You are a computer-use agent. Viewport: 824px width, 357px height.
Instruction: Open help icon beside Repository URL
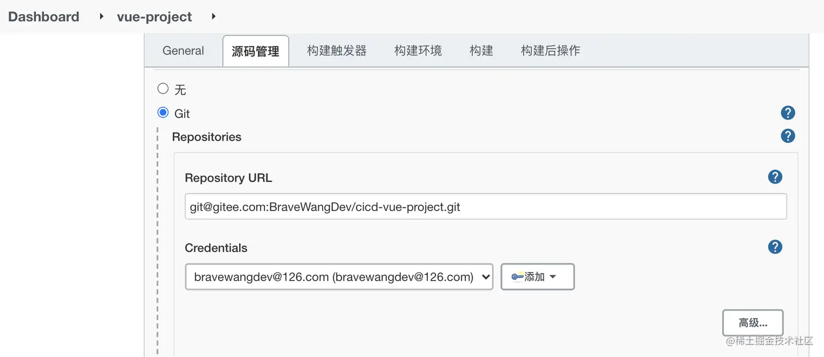[x=775, y=177]
